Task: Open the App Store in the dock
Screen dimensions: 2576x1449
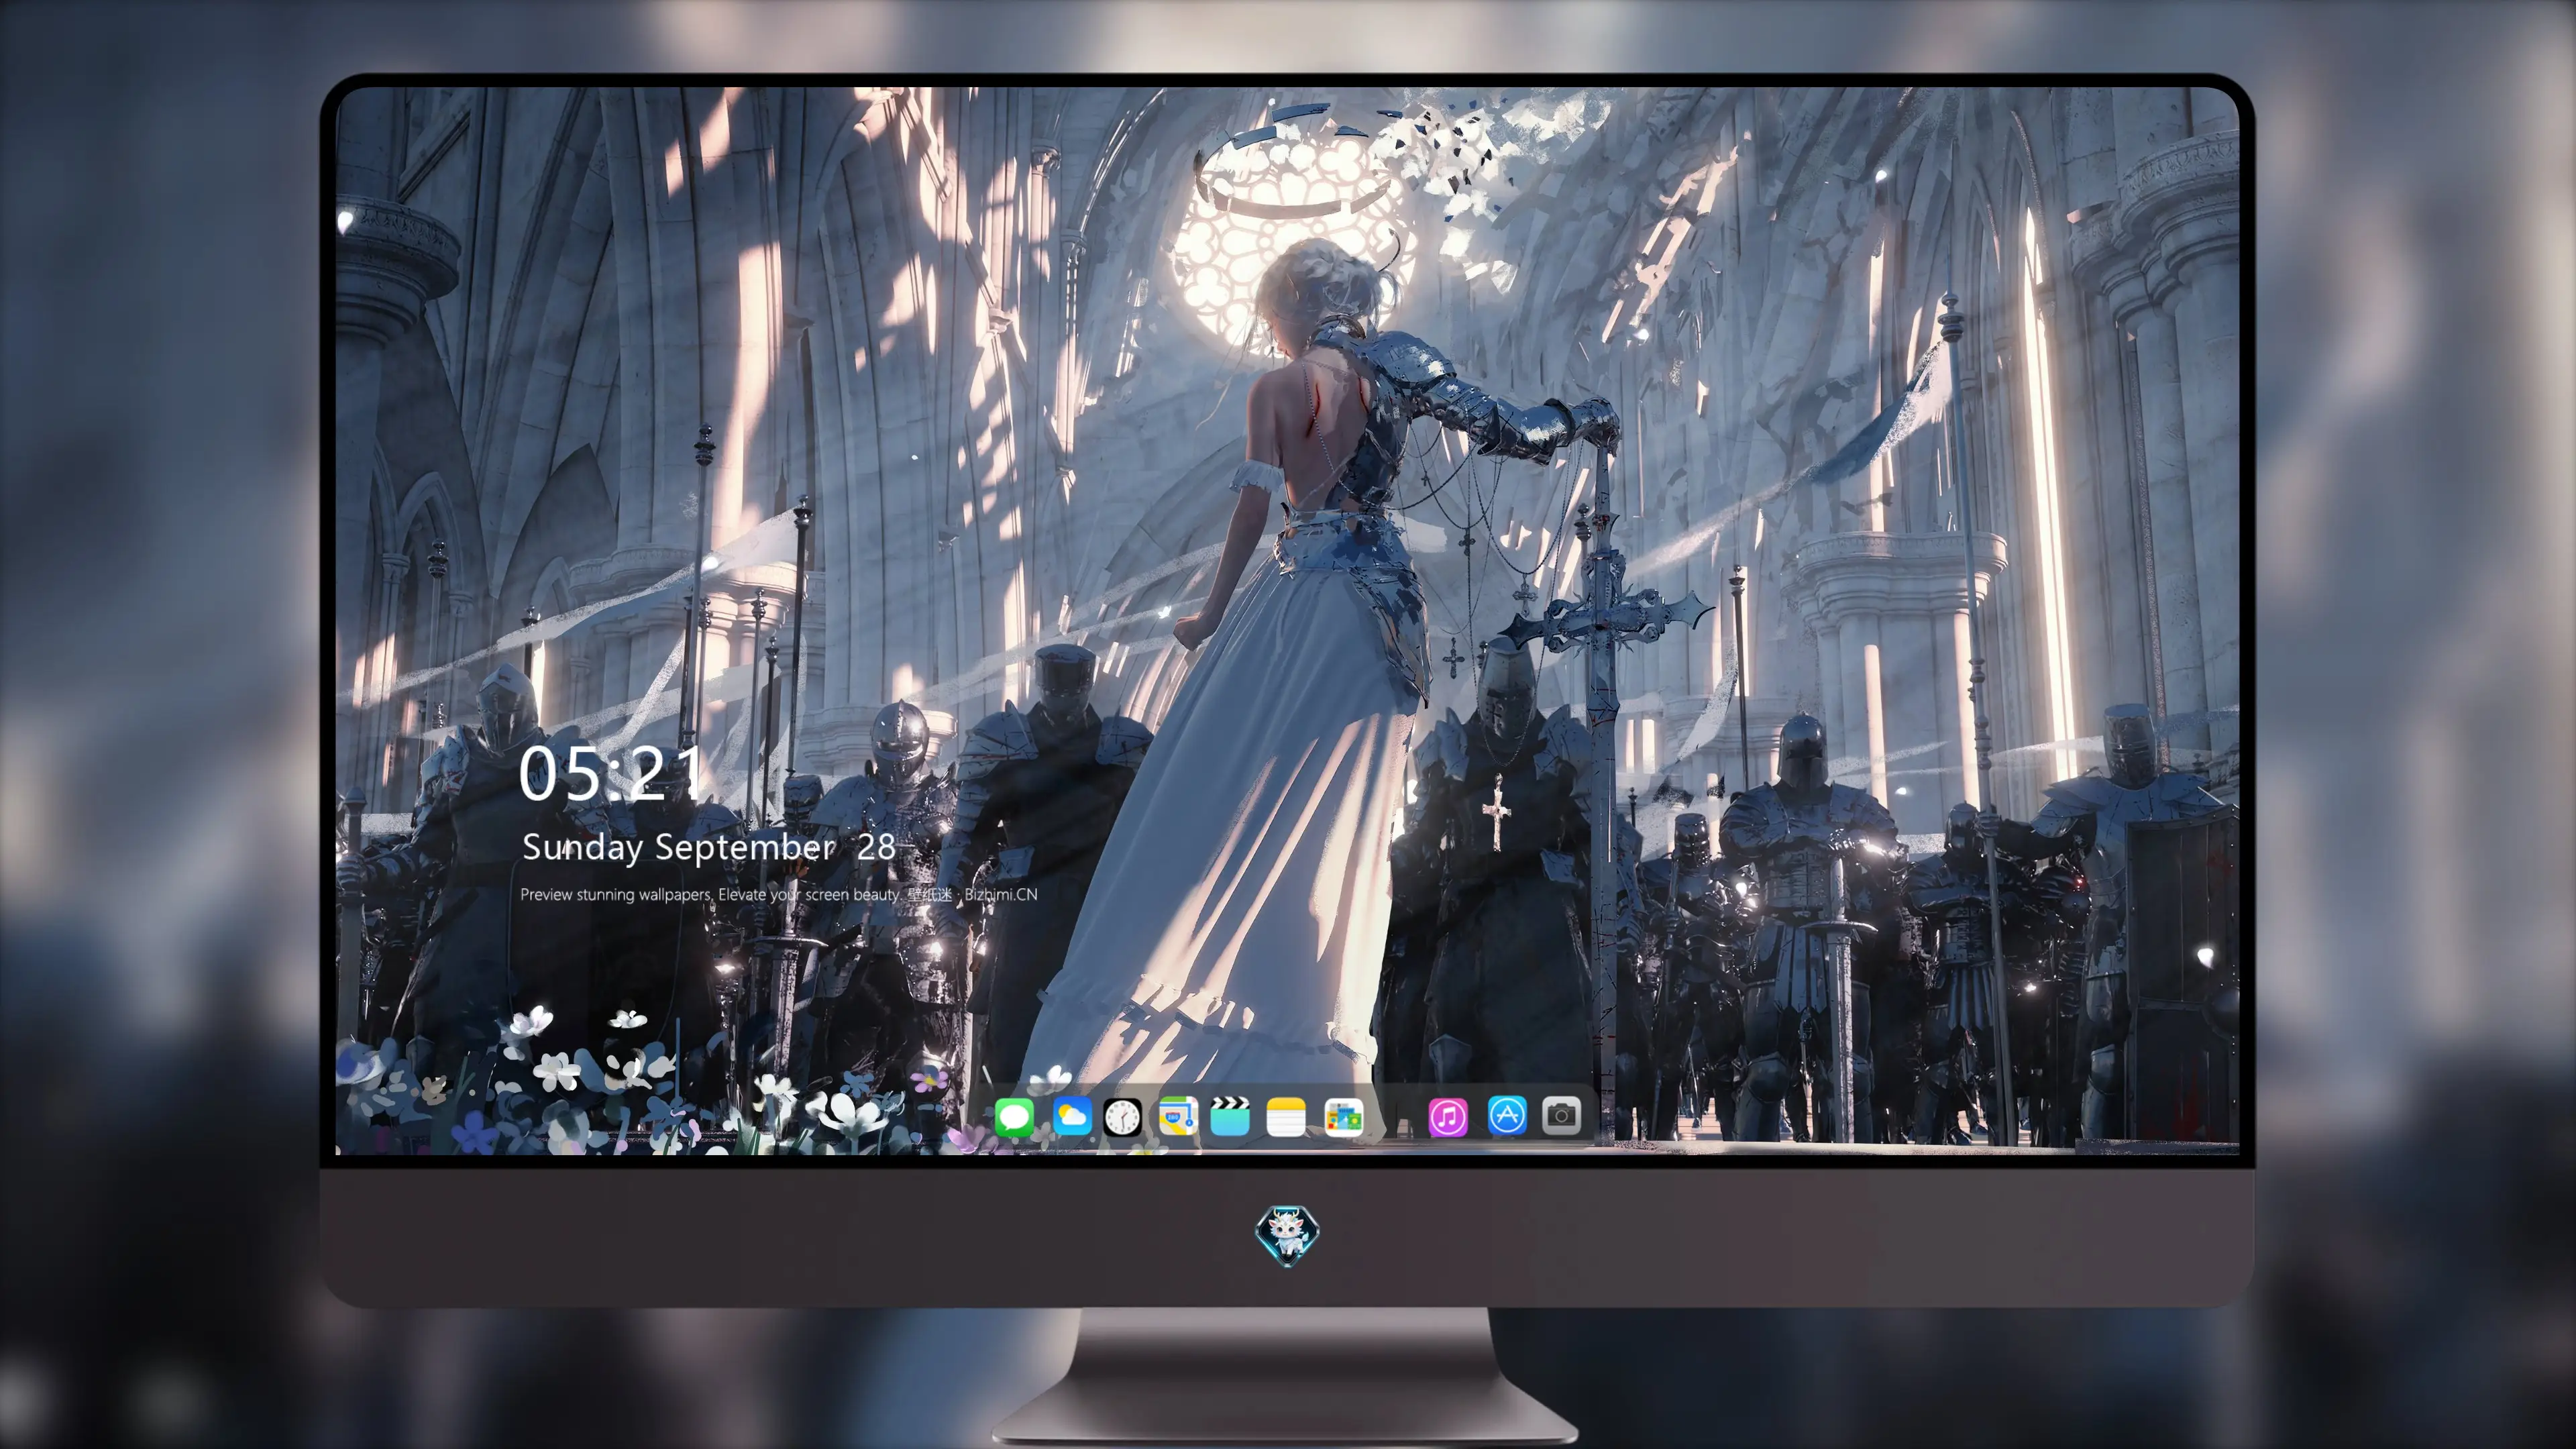Action: [1507, 1115]
